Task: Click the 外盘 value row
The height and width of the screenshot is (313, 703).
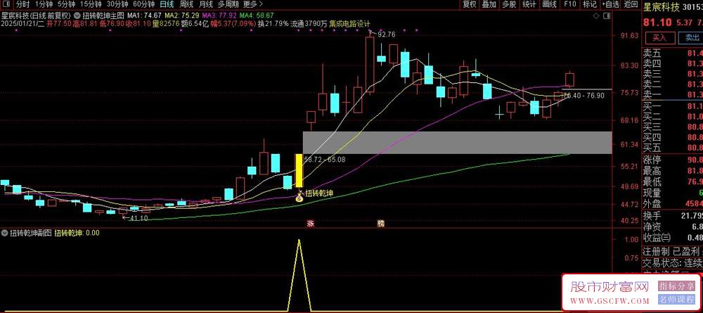Action: coord(673,203)
